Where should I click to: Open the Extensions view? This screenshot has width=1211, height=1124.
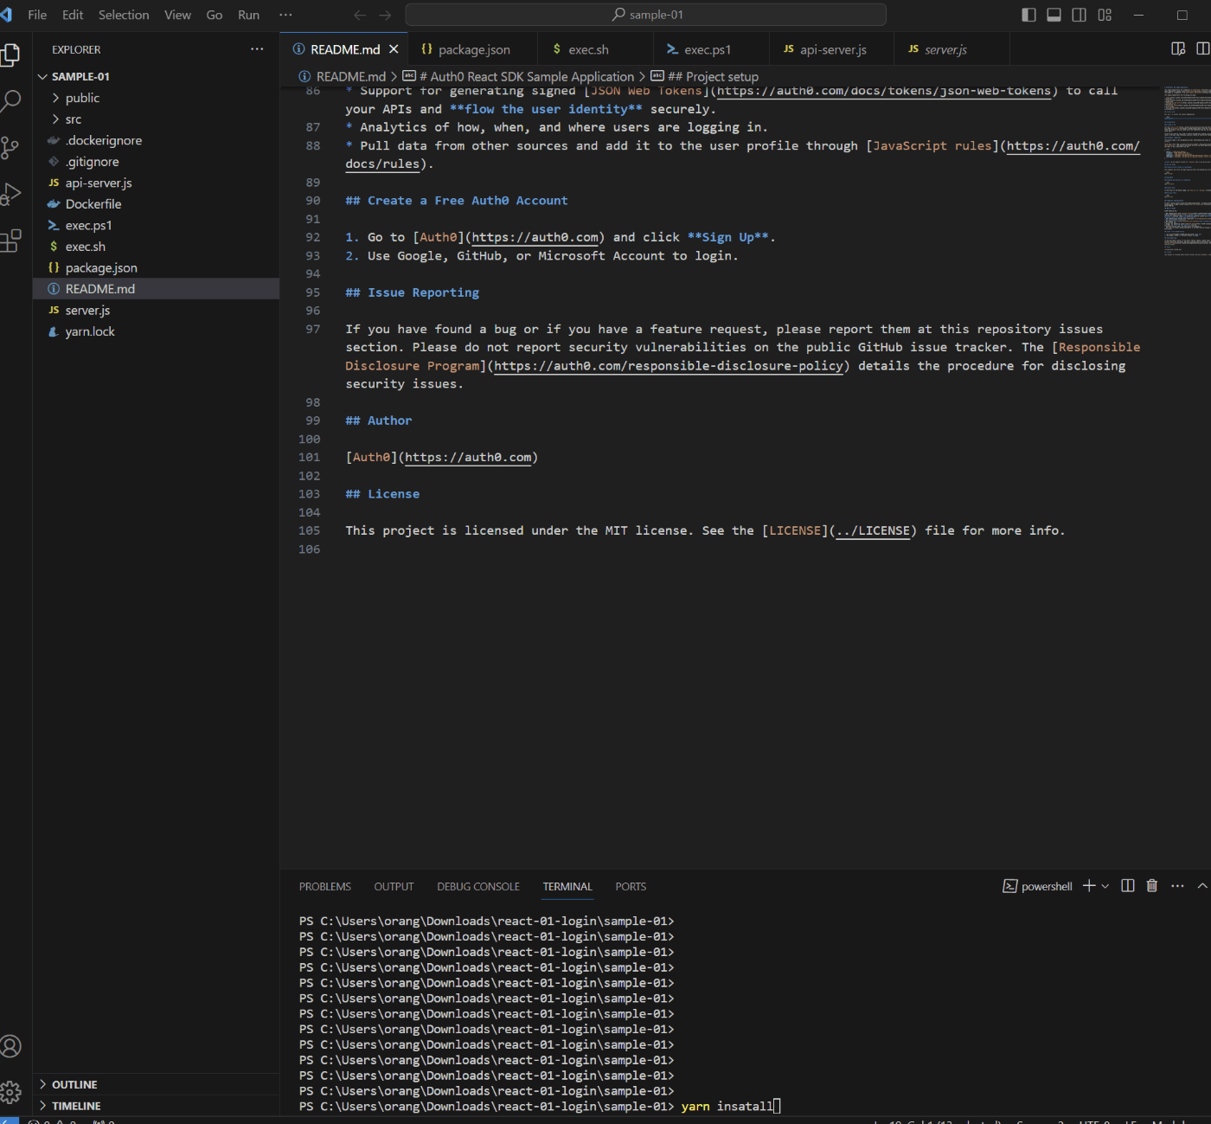point(10,241)
